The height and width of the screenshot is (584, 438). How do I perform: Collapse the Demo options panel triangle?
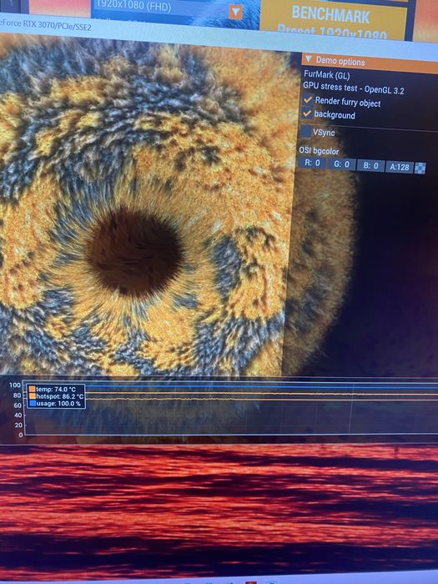(x=309, y=58)
